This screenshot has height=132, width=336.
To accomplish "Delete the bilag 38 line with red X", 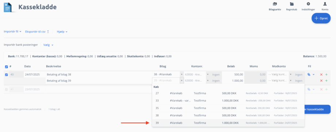I will (321, 75).
